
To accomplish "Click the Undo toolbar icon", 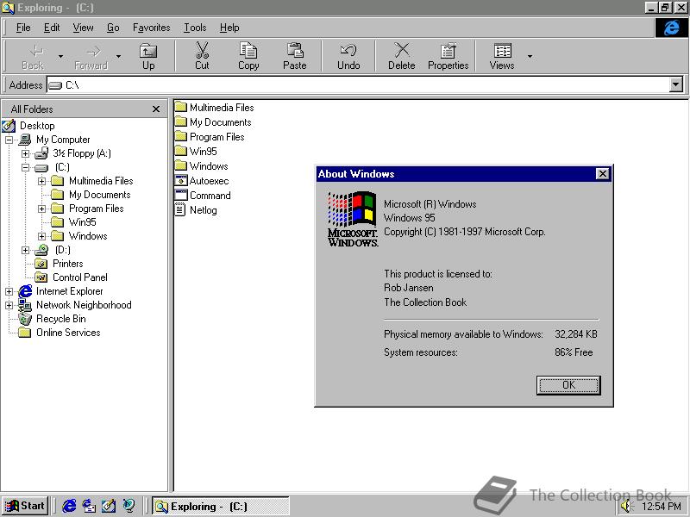I will pos(348,50).
